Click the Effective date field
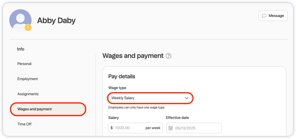The image size is (296, 139). click(x=194, y=128)
